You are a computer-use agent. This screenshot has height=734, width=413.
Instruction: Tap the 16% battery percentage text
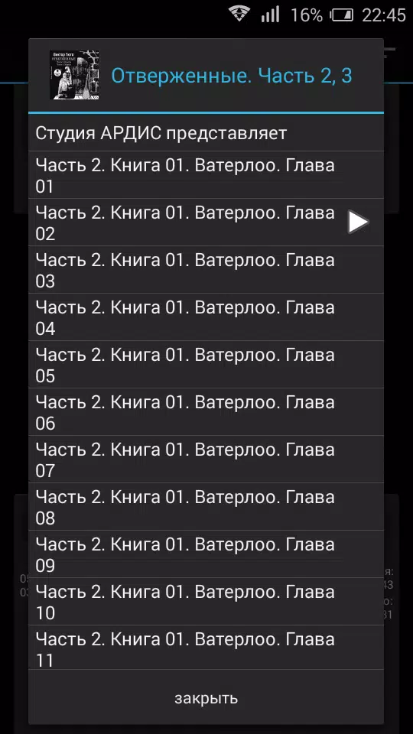[307, 15]
